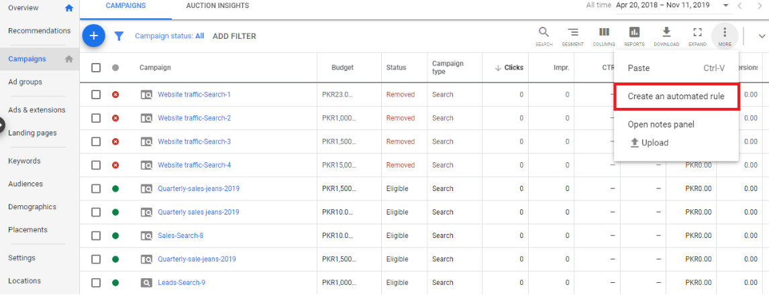Open the filter funnel icon
The height and width of the screenshot is (297, 769).
(119, 36)
